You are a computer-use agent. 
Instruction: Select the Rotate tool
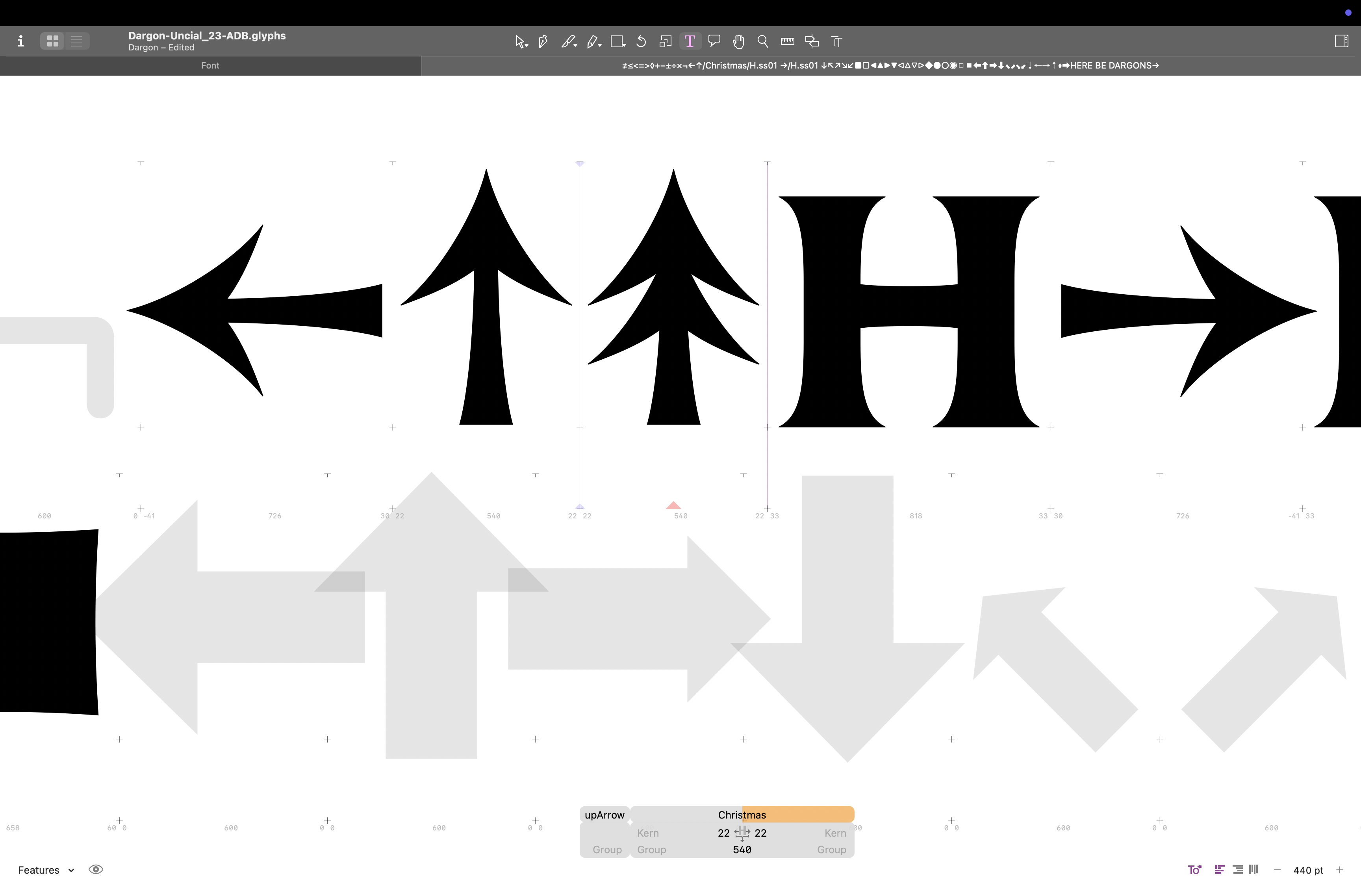[642, 41]
